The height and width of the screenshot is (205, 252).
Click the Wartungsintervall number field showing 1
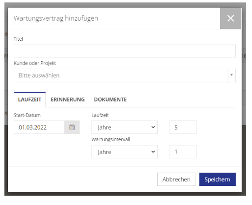click(183, 152)
